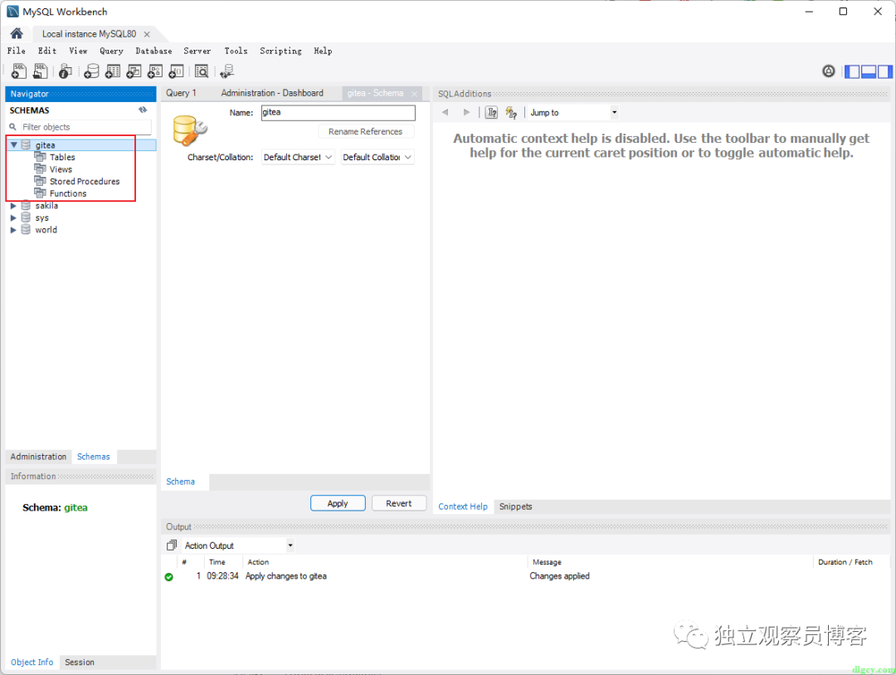
Task: Open the Server menu
Action: point(197,51)
